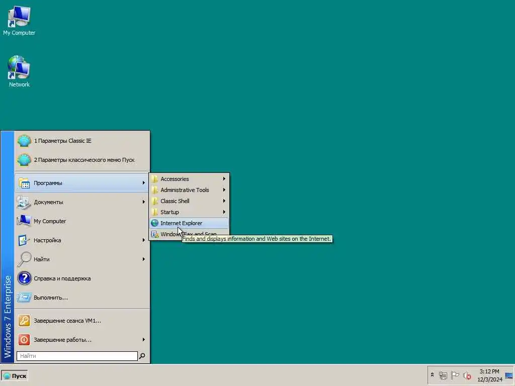Open the Network desktop shortcut icon

tap(19, 68)
